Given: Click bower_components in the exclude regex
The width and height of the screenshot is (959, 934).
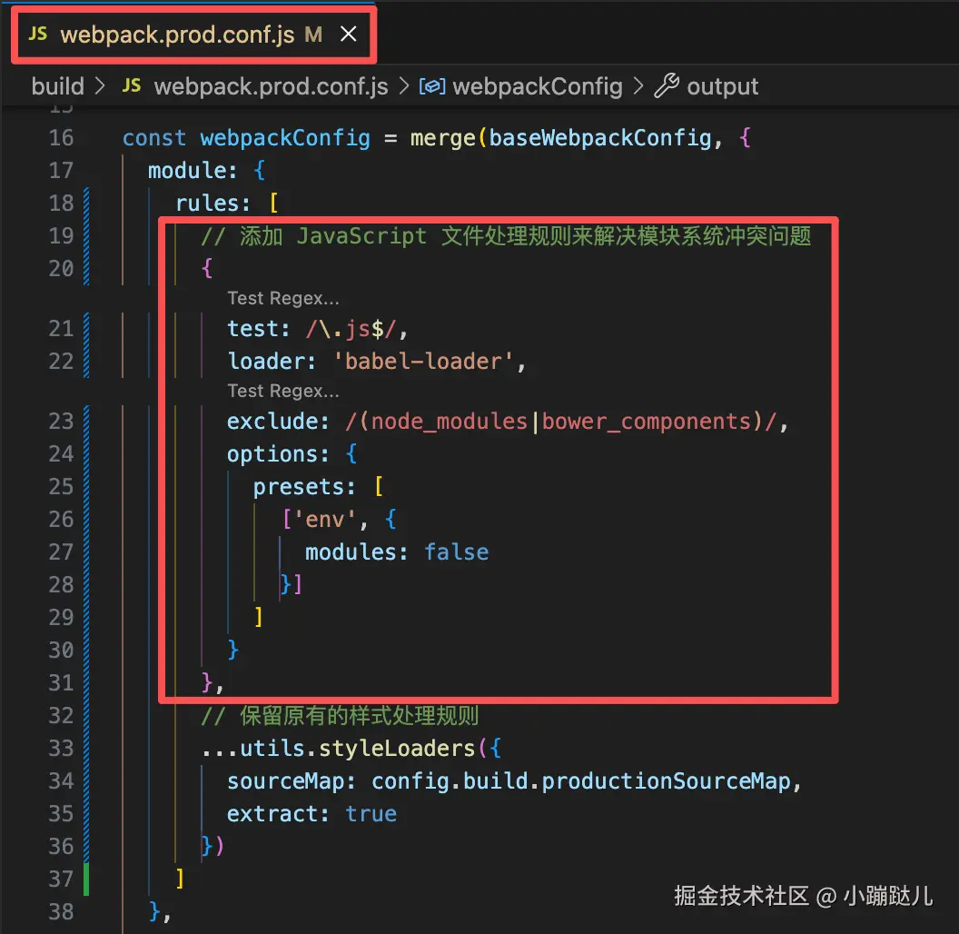Looking at the screenshot, I should pos(647,421).
